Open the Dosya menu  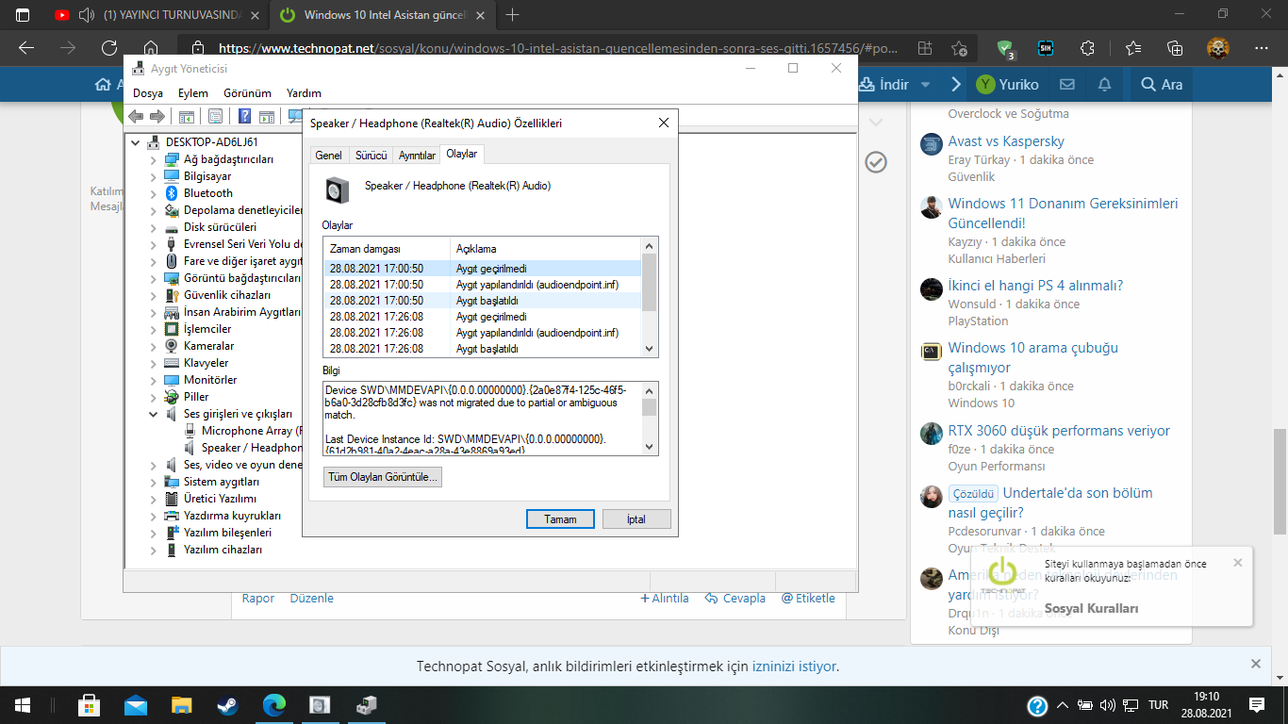click(148, 93)
